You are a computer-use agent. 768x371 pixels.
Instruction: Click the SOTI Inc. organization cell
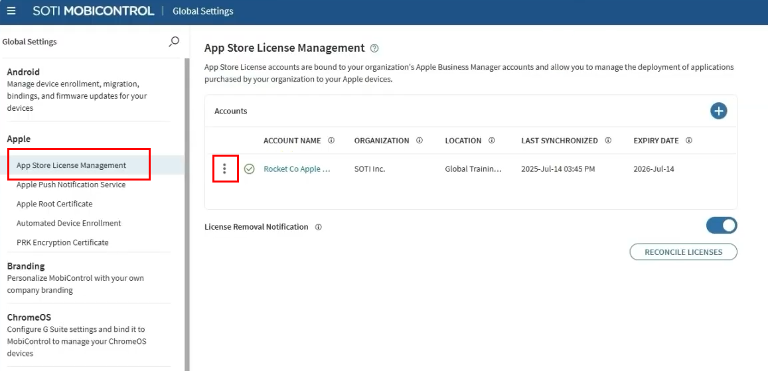370,169
